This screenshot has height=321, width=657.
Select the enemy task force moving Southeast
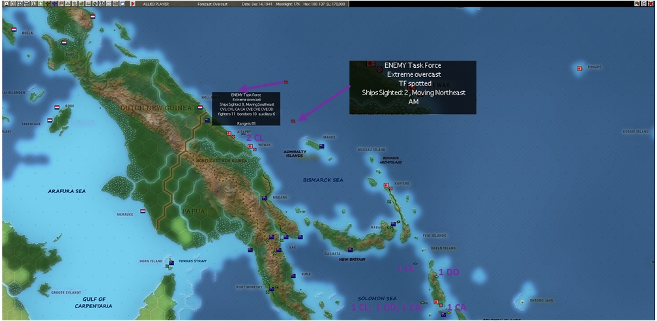tap(286, 82)
